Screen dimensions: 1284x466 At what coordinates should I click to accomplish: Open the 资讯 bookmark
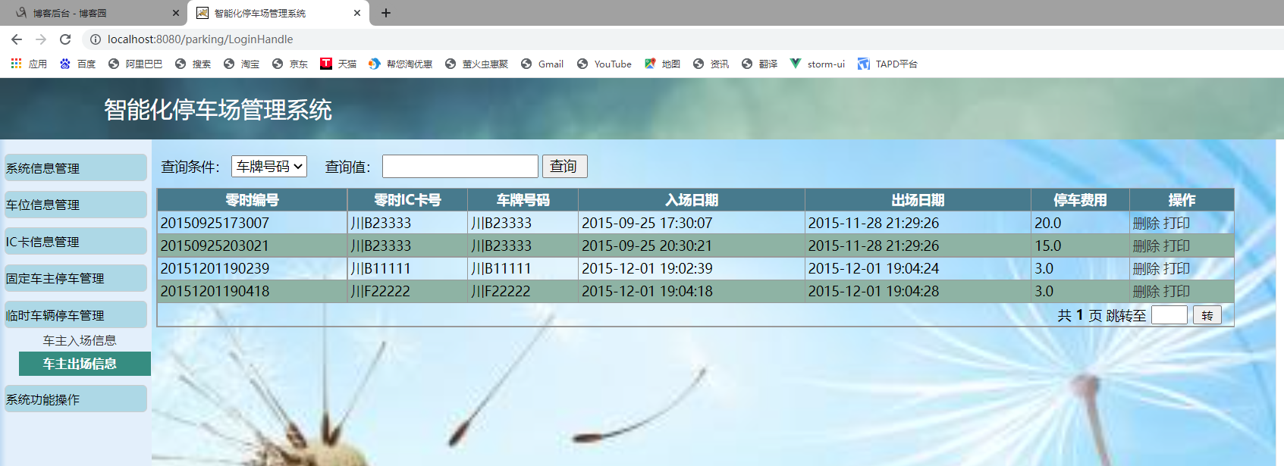[711, 64]
